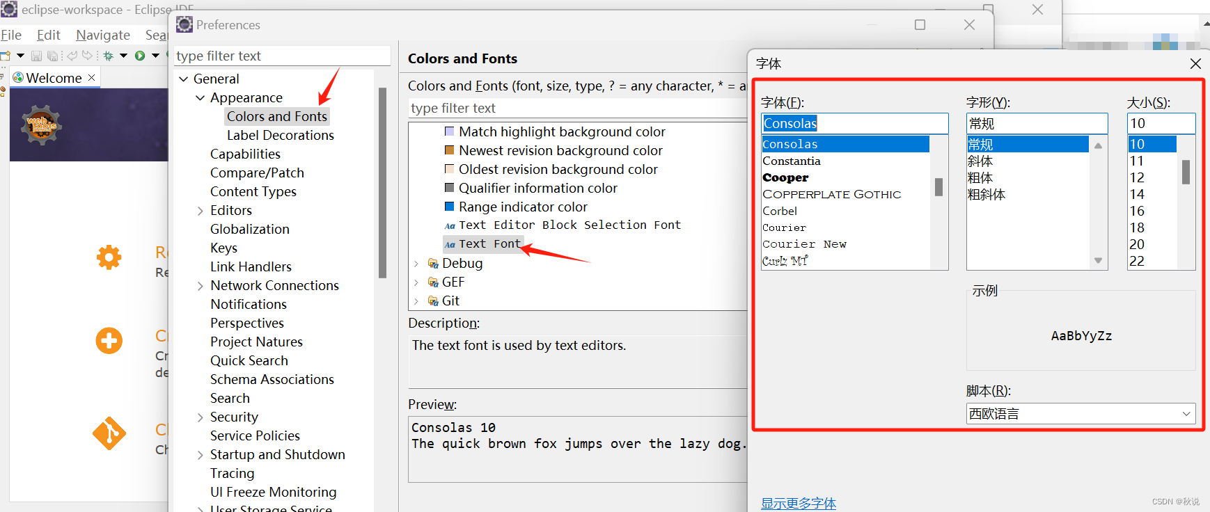Select Quick Search in preferences tree
Screen dimensions: 1210x512
click(x=249, y=360)
